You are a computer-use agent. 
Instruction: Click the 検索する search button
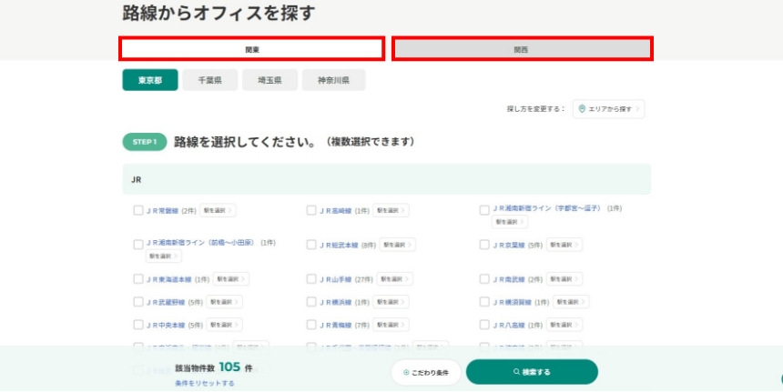(x=532, y=372)
